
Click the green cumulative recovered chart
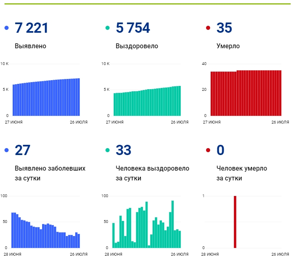147,101
